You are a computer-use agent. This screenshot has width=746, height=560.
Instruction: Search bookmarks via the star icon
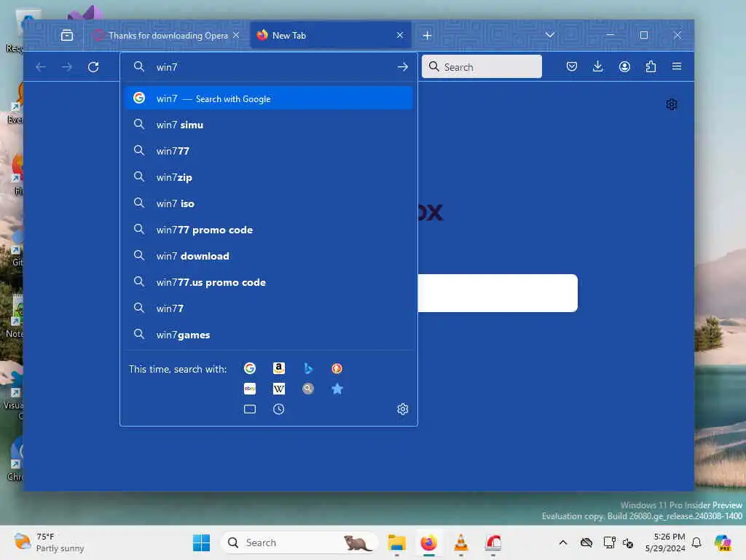click(x=337, y=389)
